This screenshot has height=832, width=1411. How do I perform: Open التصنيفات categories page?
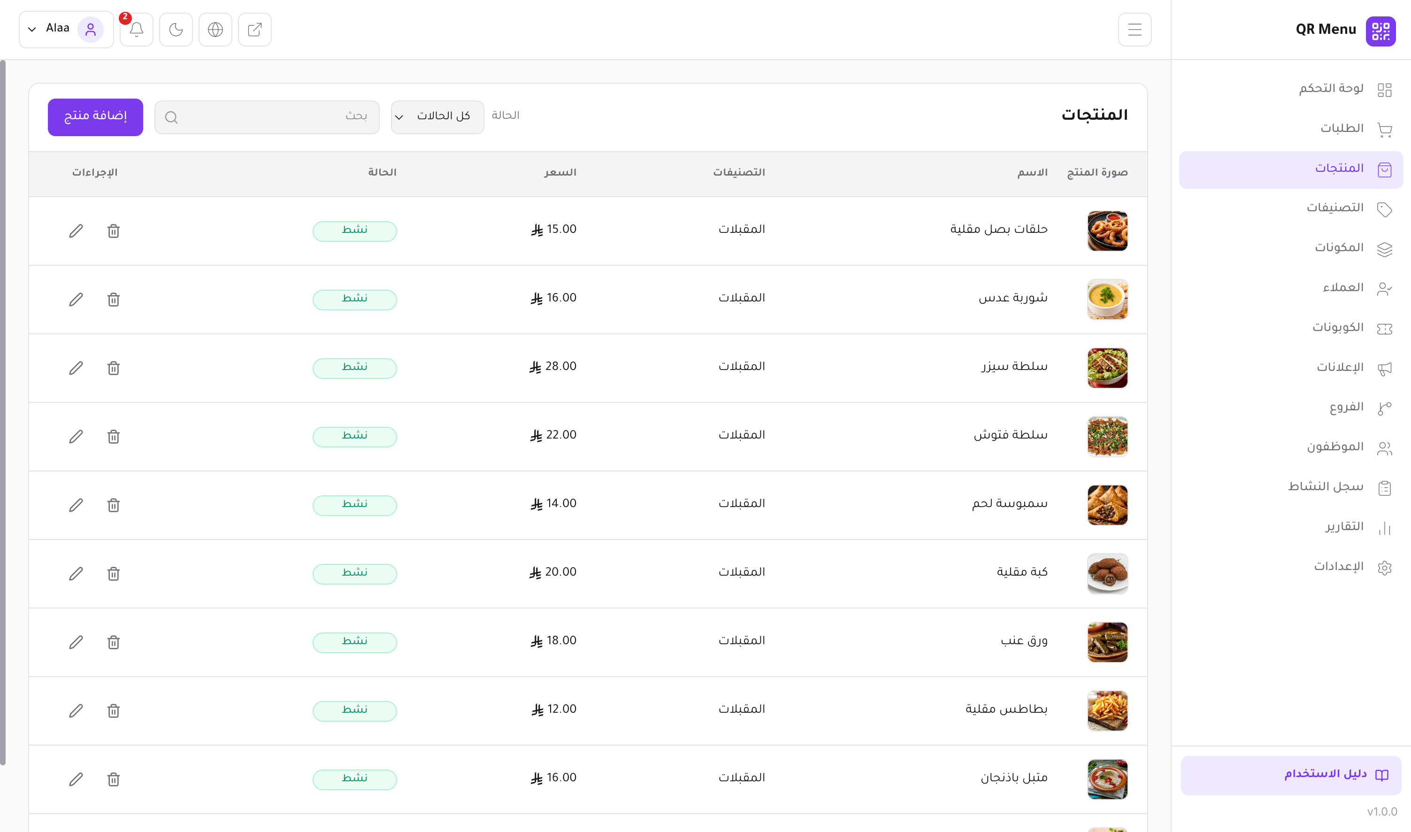[x=1291, y=209]
